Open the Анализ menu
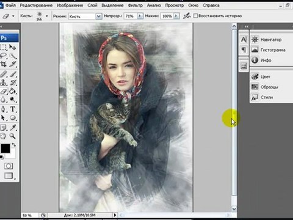The image size is (293, 220). tap(154, 5)
